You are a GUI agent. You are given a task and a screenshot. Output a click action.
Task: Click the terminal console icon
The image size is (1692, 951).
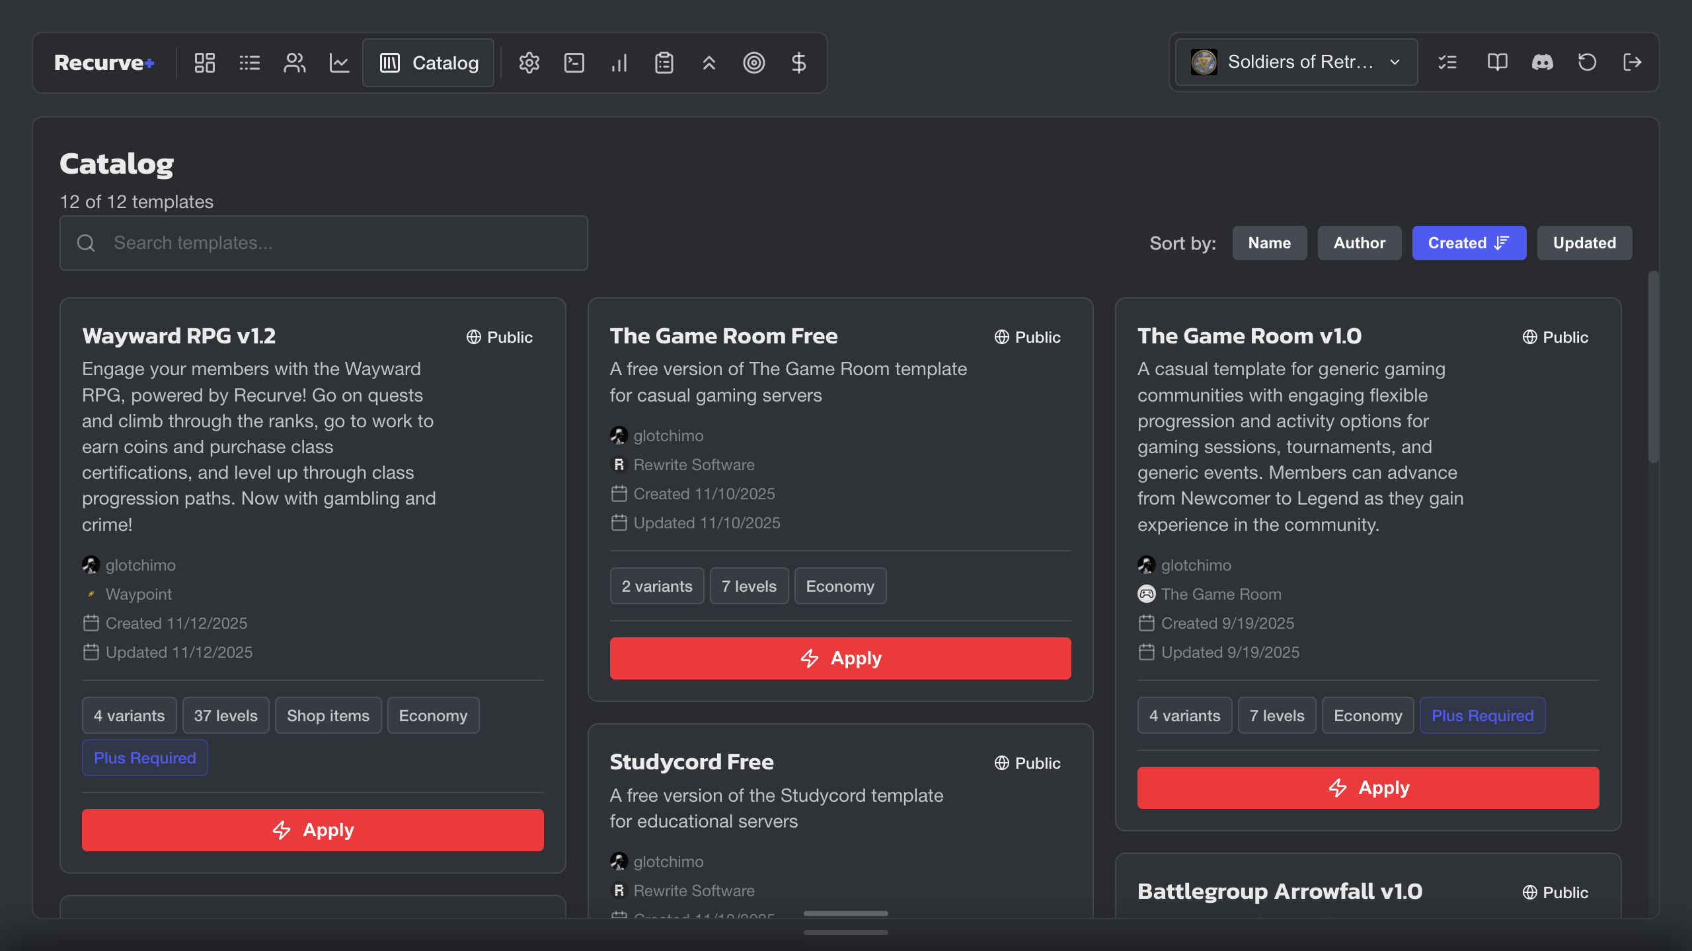(574, 63)
